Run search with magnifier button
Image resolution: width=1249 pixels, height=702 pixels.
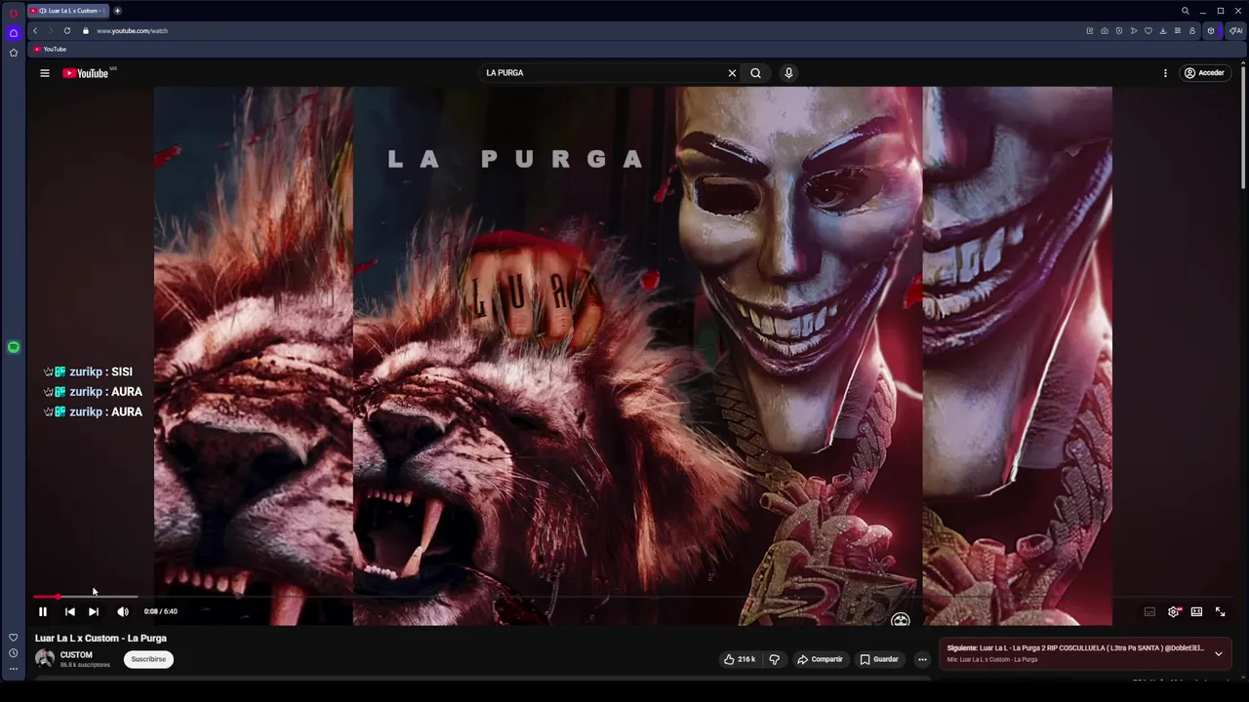[x=755, y=73]
